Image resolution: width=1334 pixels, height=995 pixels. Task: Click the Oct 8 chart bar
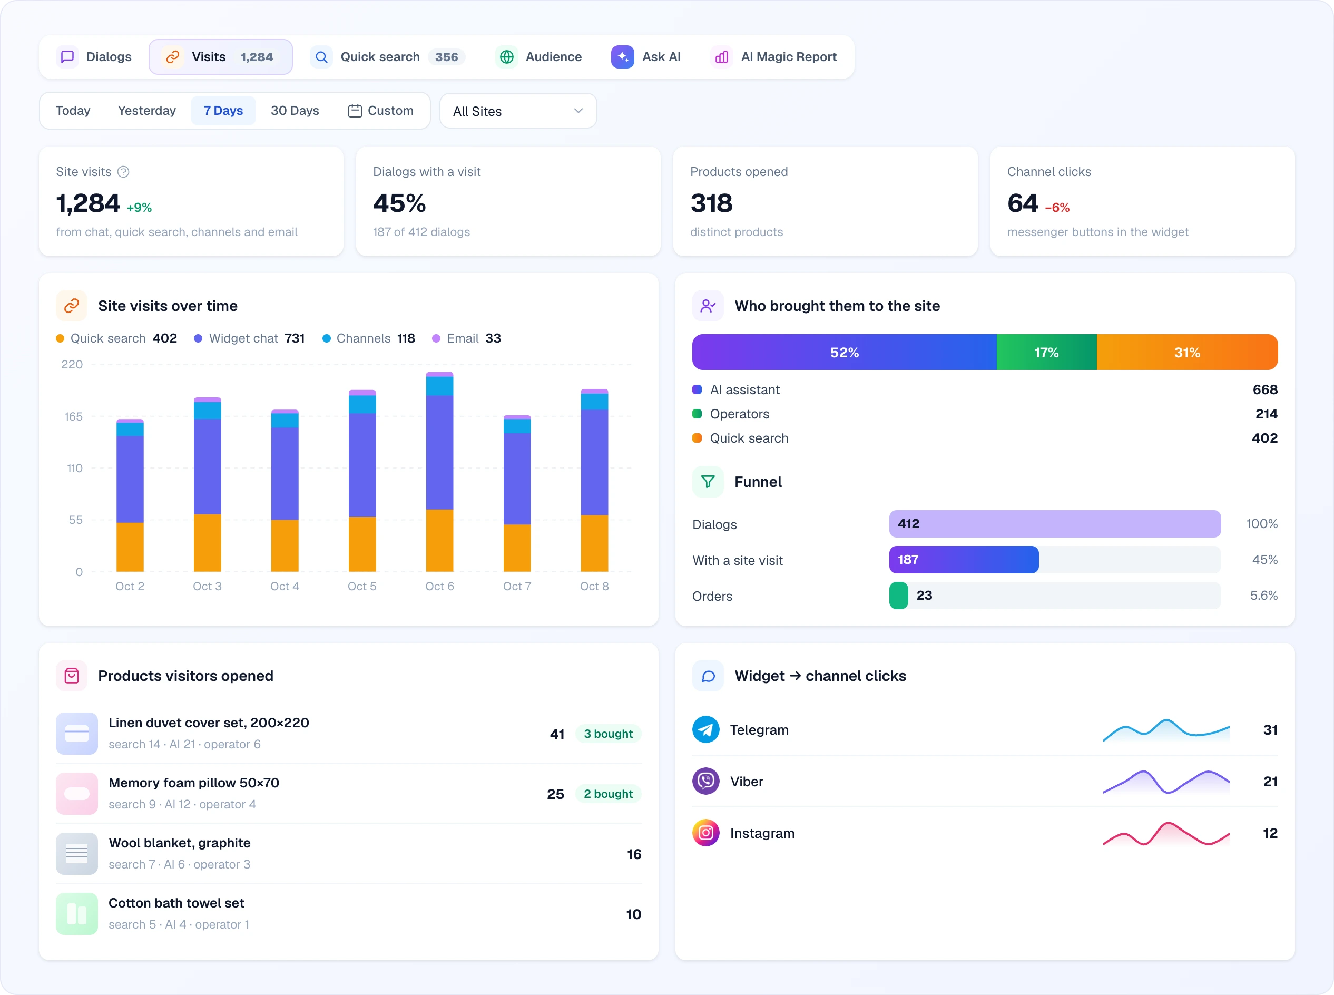(594, 480)
